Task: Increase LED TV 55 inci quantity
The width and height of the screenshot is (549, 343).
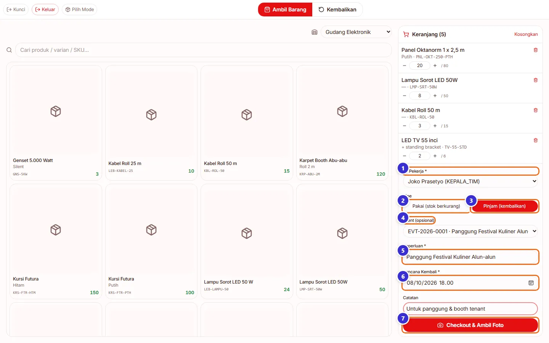Action: (x=435, y=156)
